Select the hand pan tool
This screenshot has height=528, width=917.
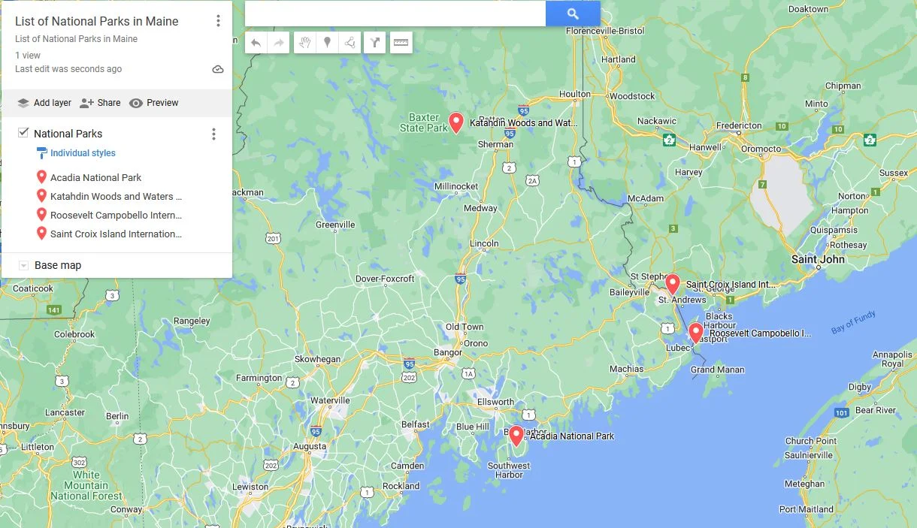point(304,43)
